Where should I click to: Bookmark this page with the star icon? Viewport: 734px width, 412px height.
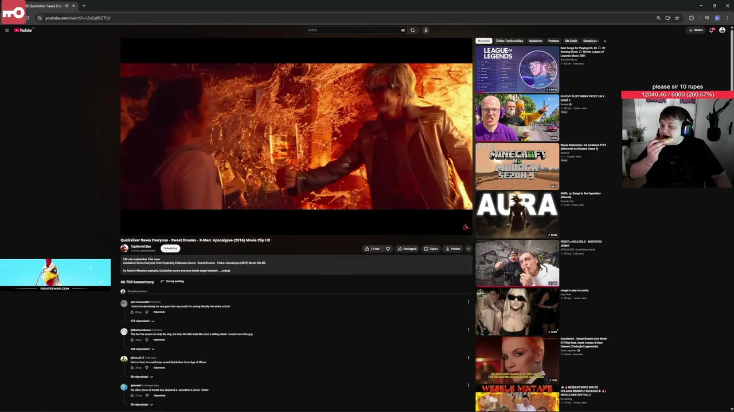pyautogui.click(x=677, y=18)
